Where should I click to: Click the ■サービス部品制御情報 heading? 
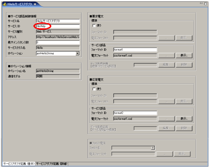pos(22,16)
